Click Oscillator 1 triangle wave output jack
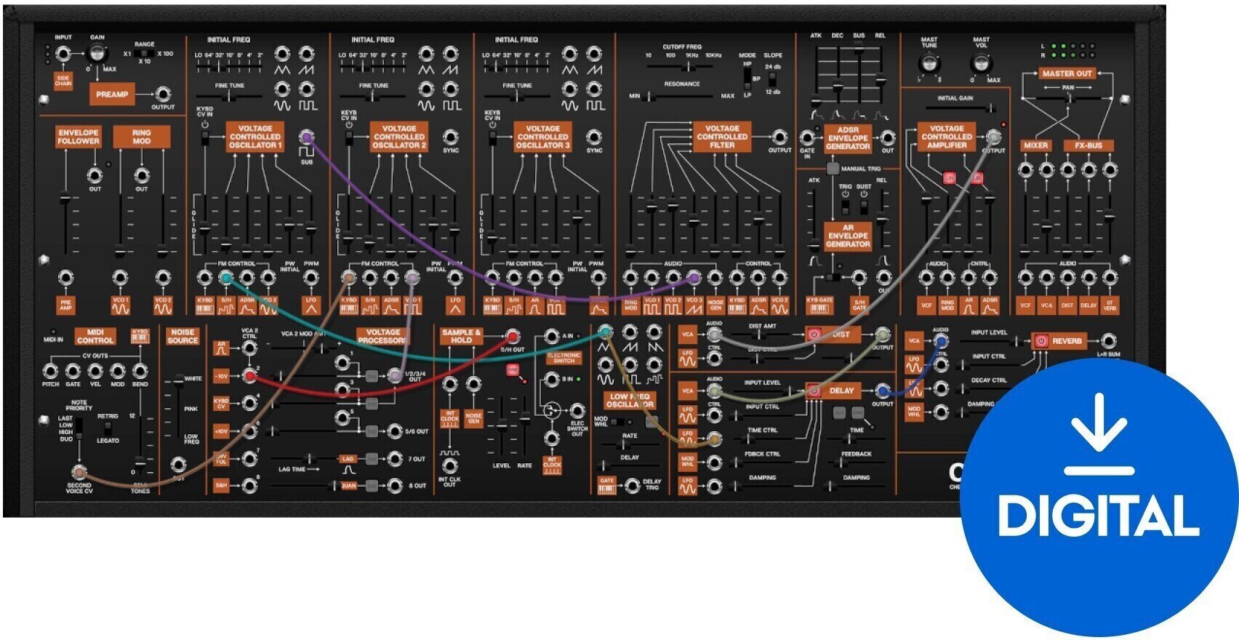Viewport: 1239px width, 640px height. click(282, 54)
